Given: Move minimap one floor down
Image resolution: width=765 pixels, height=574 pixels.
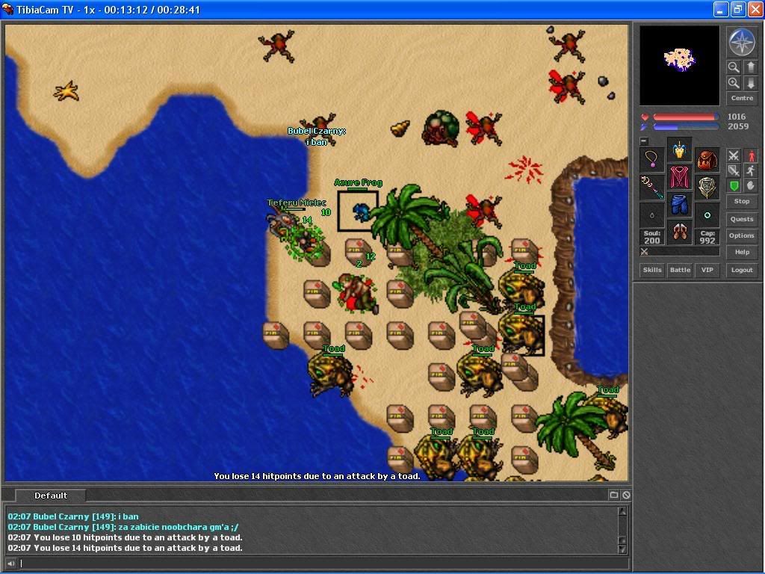Looking at the screenshot, I should [x=750, y=82].
